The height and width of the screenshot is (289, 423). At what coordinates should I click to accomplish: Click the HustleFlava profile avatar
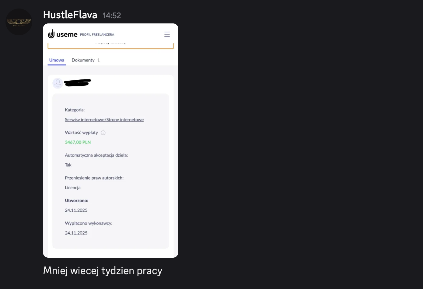[x=19, y=22]
